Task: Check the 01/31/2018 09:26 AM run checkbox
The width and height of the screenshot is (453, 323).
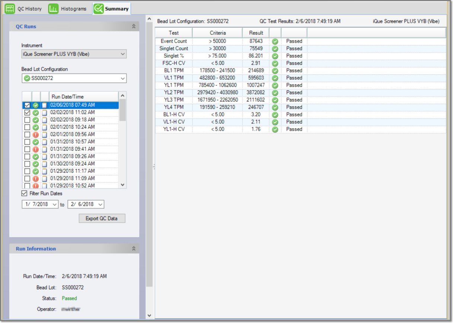Action: (27, 156)
